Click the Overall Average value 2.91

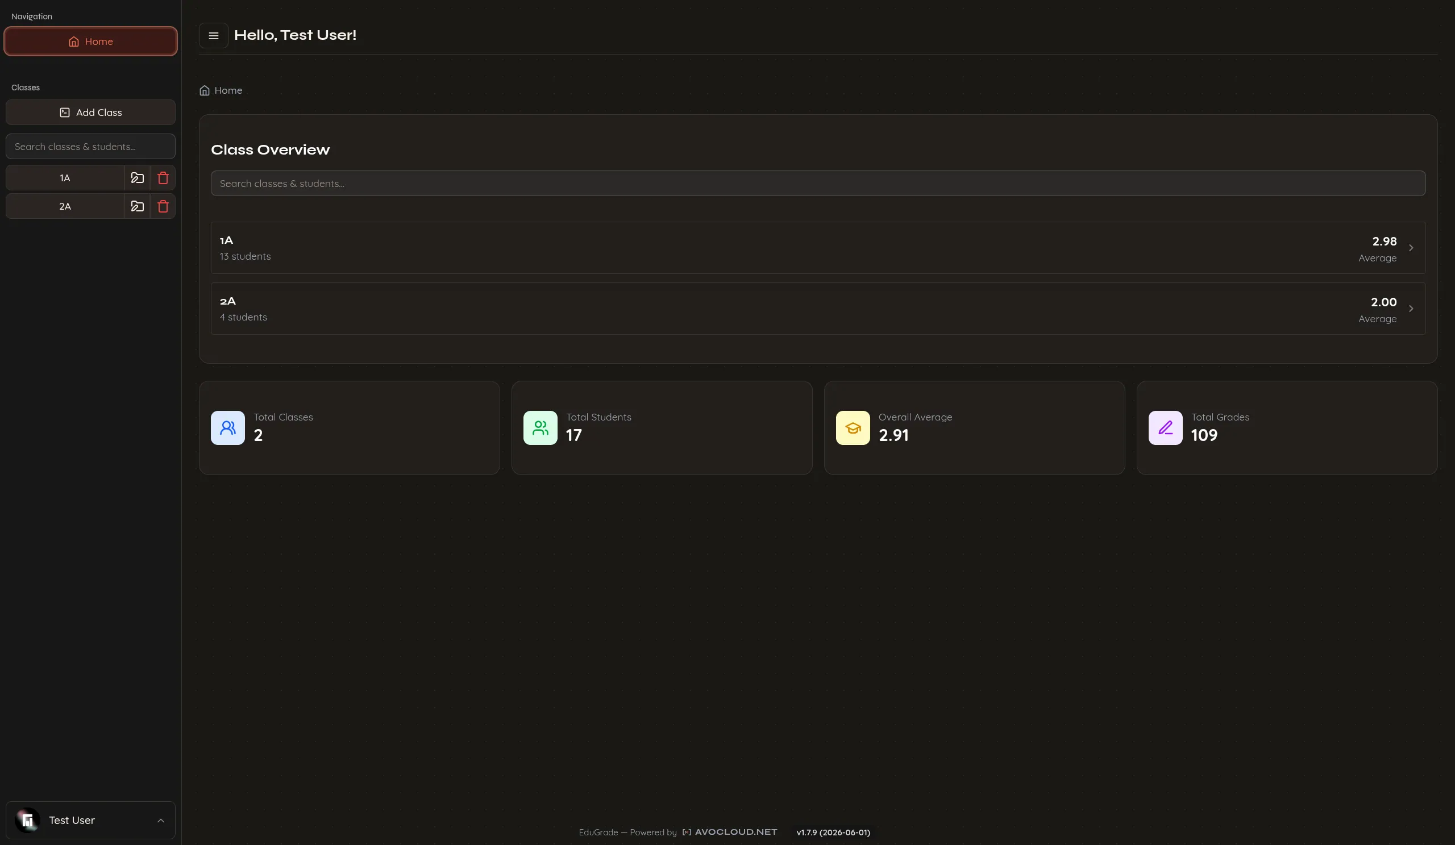pos(893,435)
